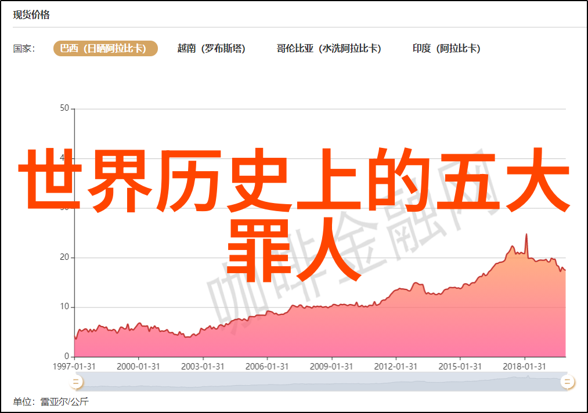Click the 2018 price peak on the chart
Viewport: 588px width, 413px height.
tap(526, 234)
